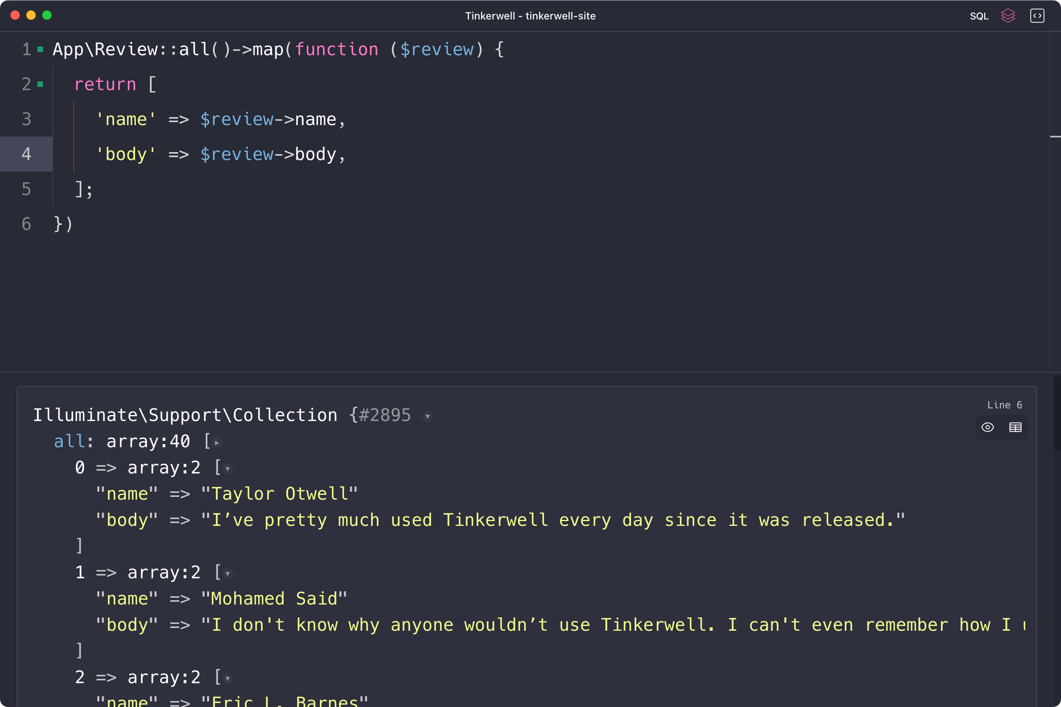The width and height of the screenshot is (1061, 707).
Task: Click the pink layers stack icon
Action: coord(1008,16)
